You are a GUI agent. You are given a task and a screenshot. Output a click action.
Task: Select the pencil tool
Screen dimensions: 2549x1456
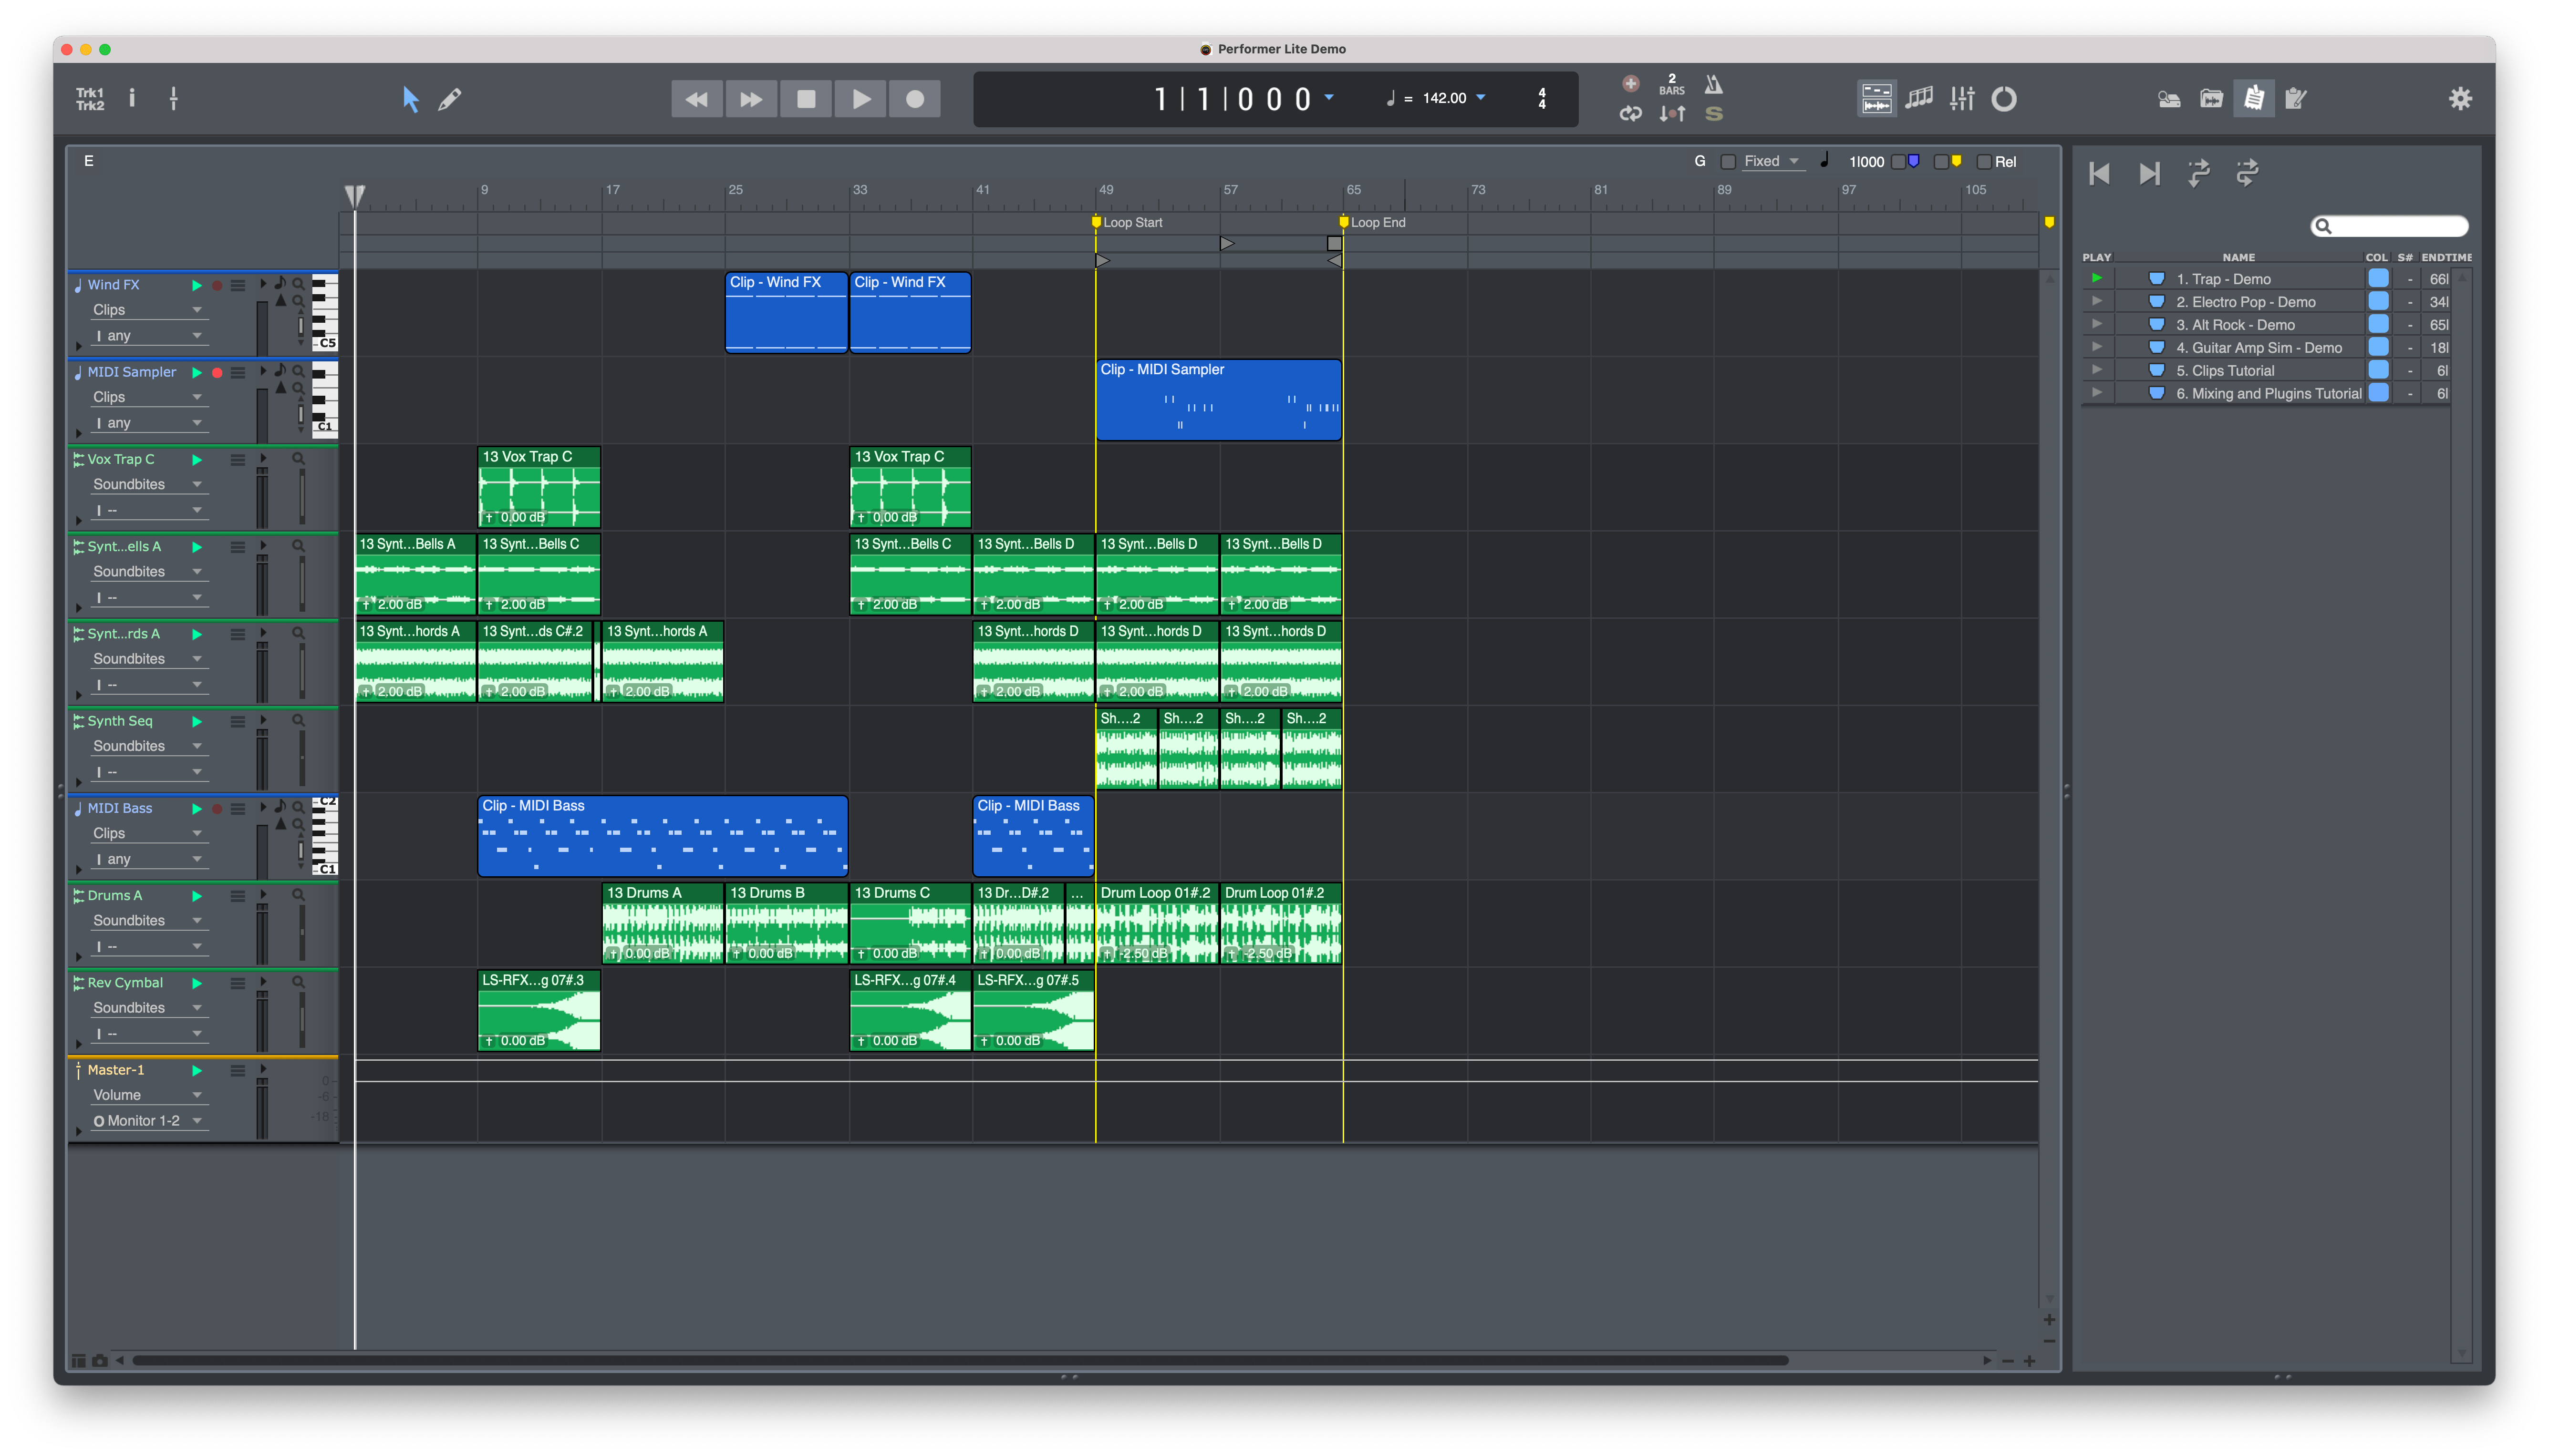(450, 99)
